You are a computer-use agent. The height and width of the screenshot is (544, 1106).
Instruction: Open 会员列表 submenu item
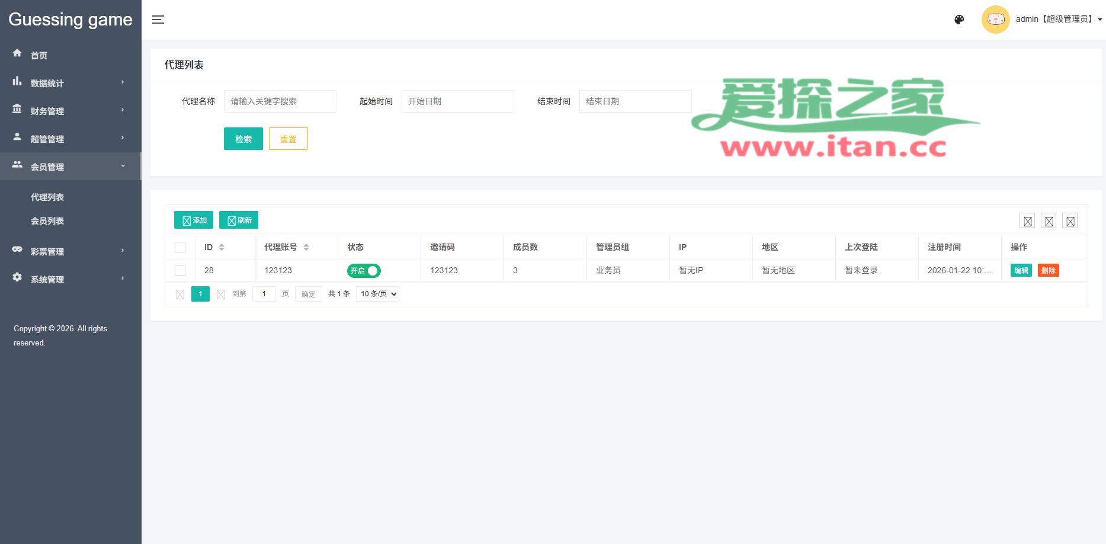point(47,221)
